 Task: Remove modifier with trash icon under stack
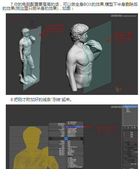[x=135, y=128]
